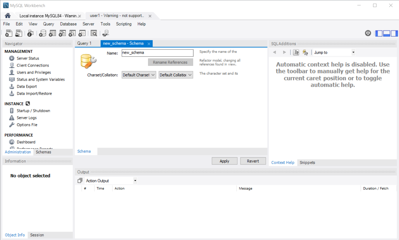Open the Server menu

88,24
